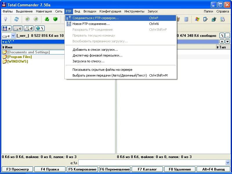Viewport: 232px width, 174px height.
Task: Click the green stacked cubes toolbar icon
Action: [47, 19]
